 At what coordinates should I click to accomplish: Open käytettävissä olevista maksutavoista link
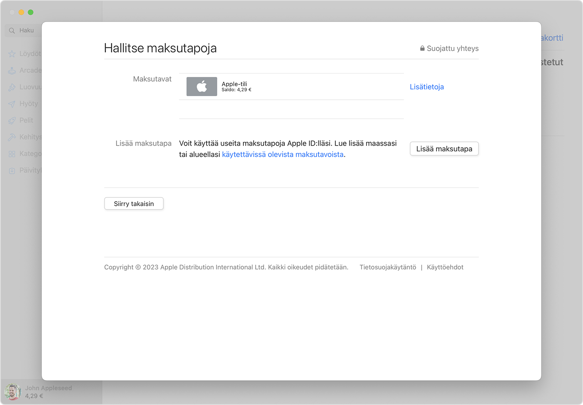coord(282,154)
